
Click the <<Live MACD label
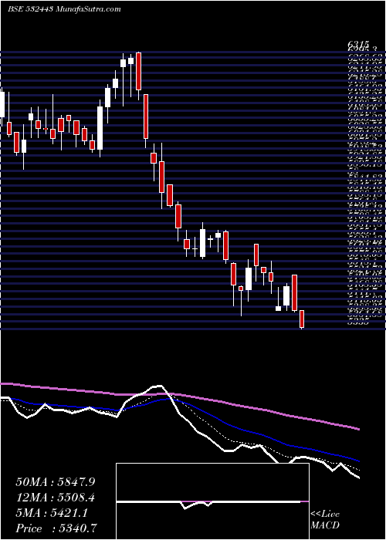click(x=325, y=520)
